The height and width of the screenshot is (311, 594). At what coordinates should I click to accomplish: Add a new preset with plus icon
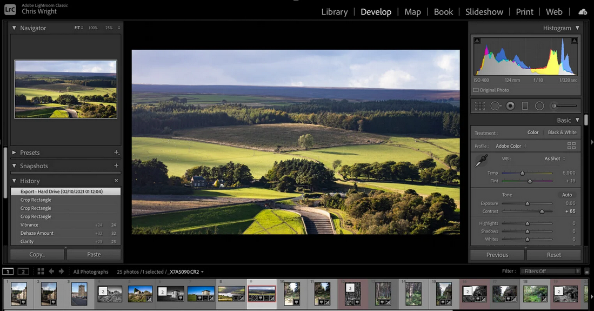[x=117, y=153]
